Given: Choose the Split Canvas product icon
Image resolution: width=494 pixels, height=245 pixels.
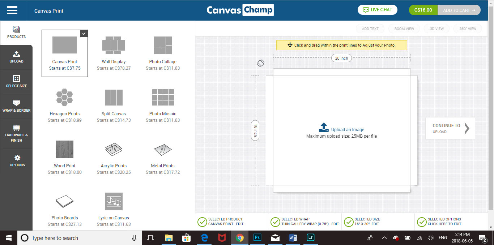Looking at the screenshot, I should click(x=114, y=97).
